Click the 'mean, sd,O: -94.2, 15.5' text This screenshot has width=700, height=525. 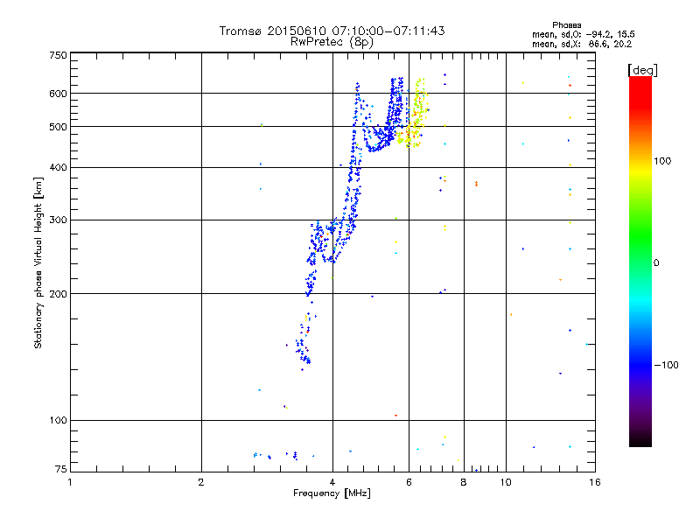click(x=583, y=34)
